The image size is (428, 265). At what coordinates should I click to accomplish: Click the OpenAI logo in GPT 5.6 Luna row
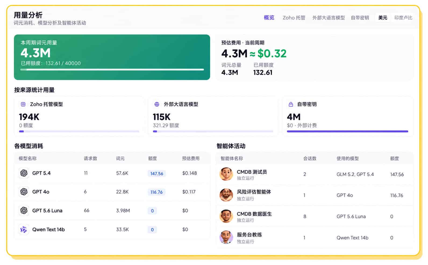(x=24, y=211)
